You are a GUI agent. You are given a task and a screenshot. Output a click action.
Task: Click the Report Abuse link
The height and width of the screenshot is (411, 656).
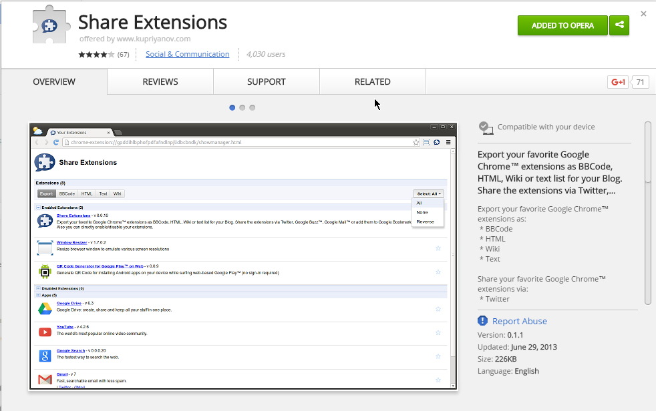(x=520, y=321)
